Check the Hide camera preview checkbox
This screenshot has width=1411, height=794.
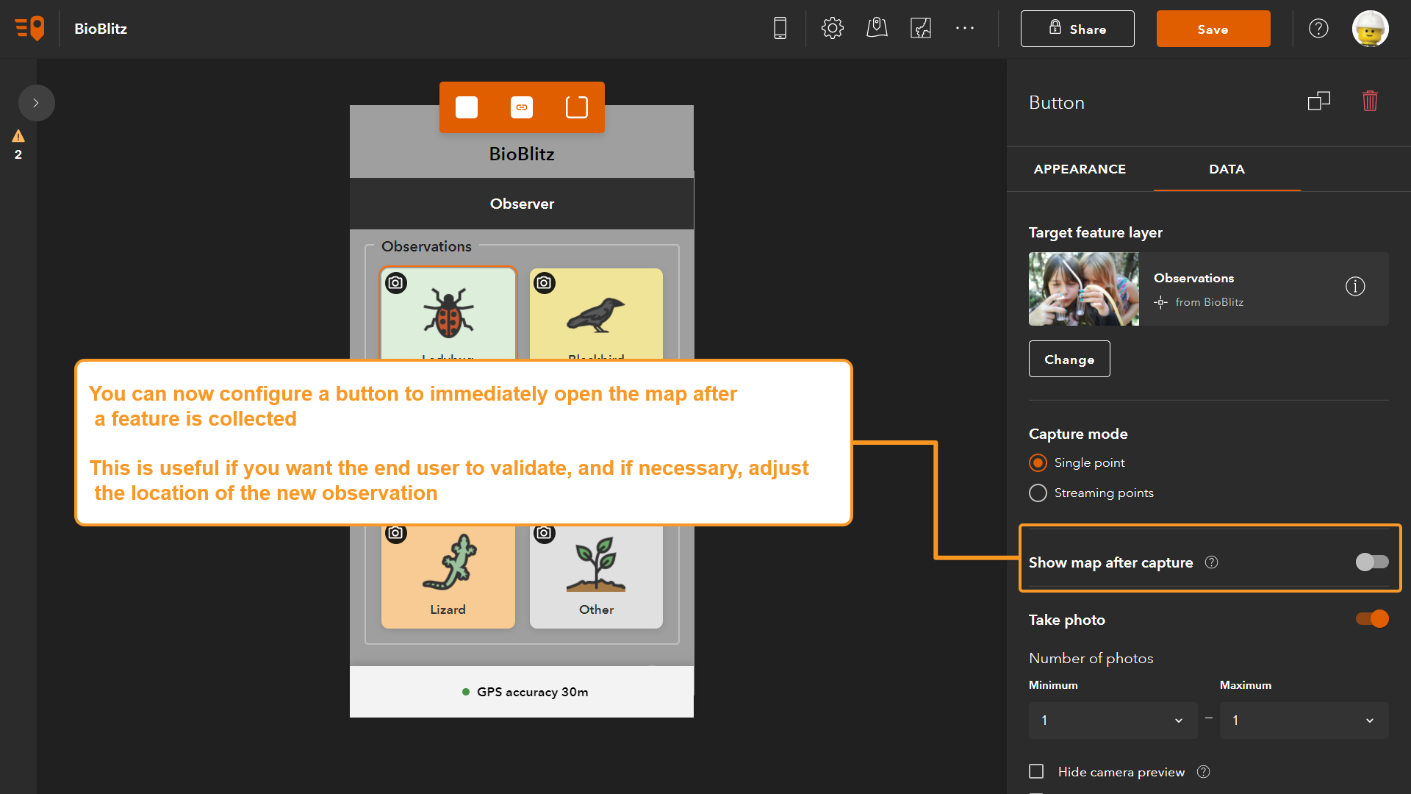[1036, 771]
